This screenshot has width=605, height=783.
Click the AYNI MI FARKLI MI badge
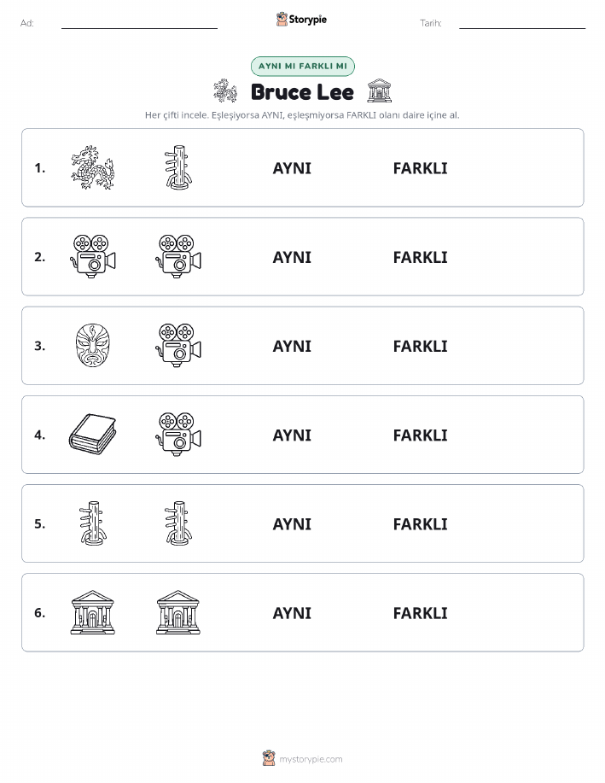pyautogui.click(x=302, y=66)
